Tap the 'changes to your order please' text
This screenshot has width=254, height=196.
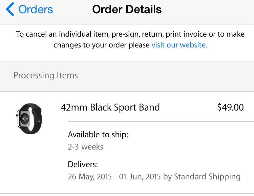point(102,45)
